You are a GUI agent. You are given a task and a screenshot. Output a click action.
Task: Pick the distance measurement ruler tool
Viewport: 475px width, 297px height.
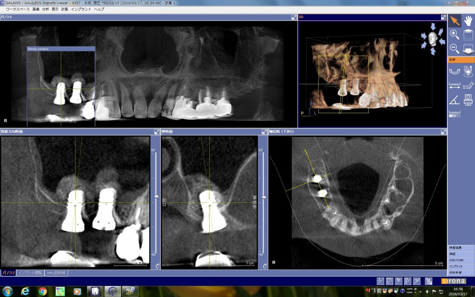pos(455,86)
